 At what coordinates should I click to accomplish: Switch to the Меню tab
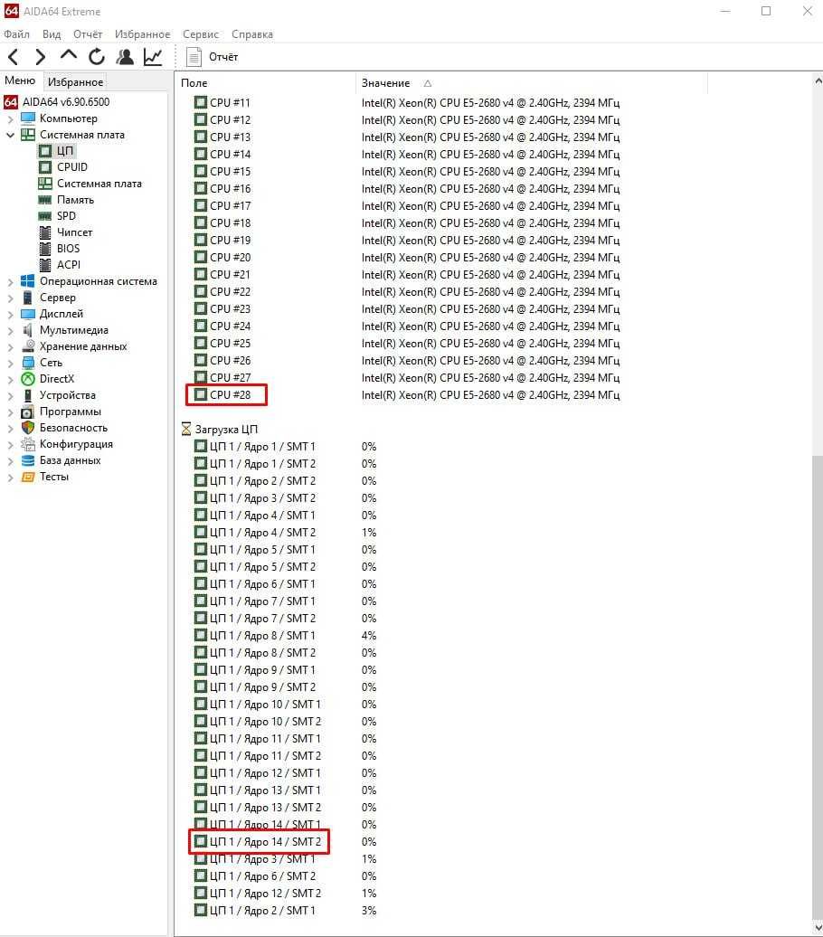[x=20, y=80]
